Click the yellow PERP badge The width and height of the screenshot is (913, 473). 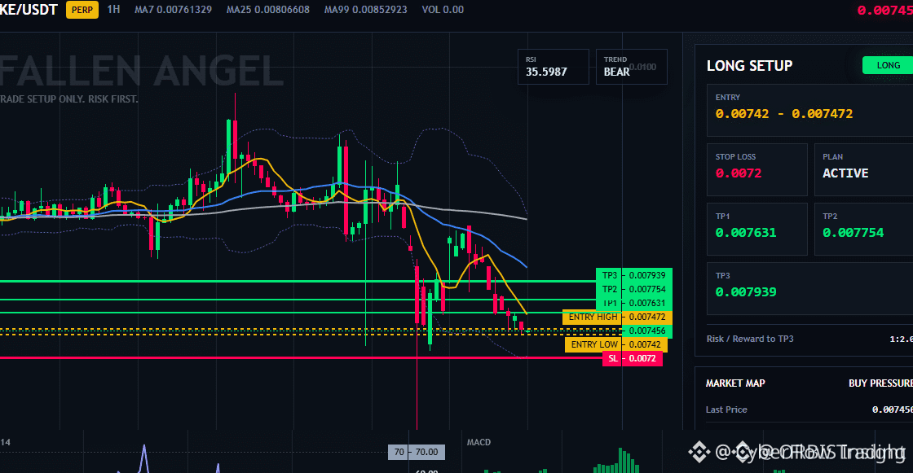pyautogui.click(x=82, y=10)
